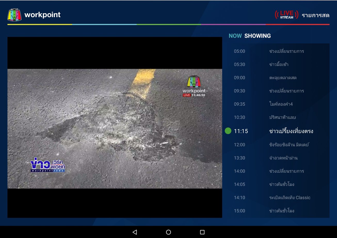Screen dimensions: 337x238
Task: Click the workpoint header title text
Action: pos(42,15)
